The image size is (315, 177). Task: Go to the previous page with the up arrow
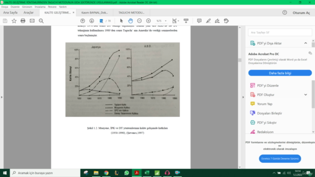tap(83, 21)
